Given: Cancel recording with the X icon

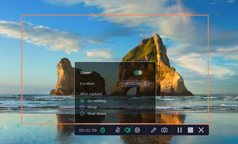Looking at the screenshot, I should click(x=201, y=130).
